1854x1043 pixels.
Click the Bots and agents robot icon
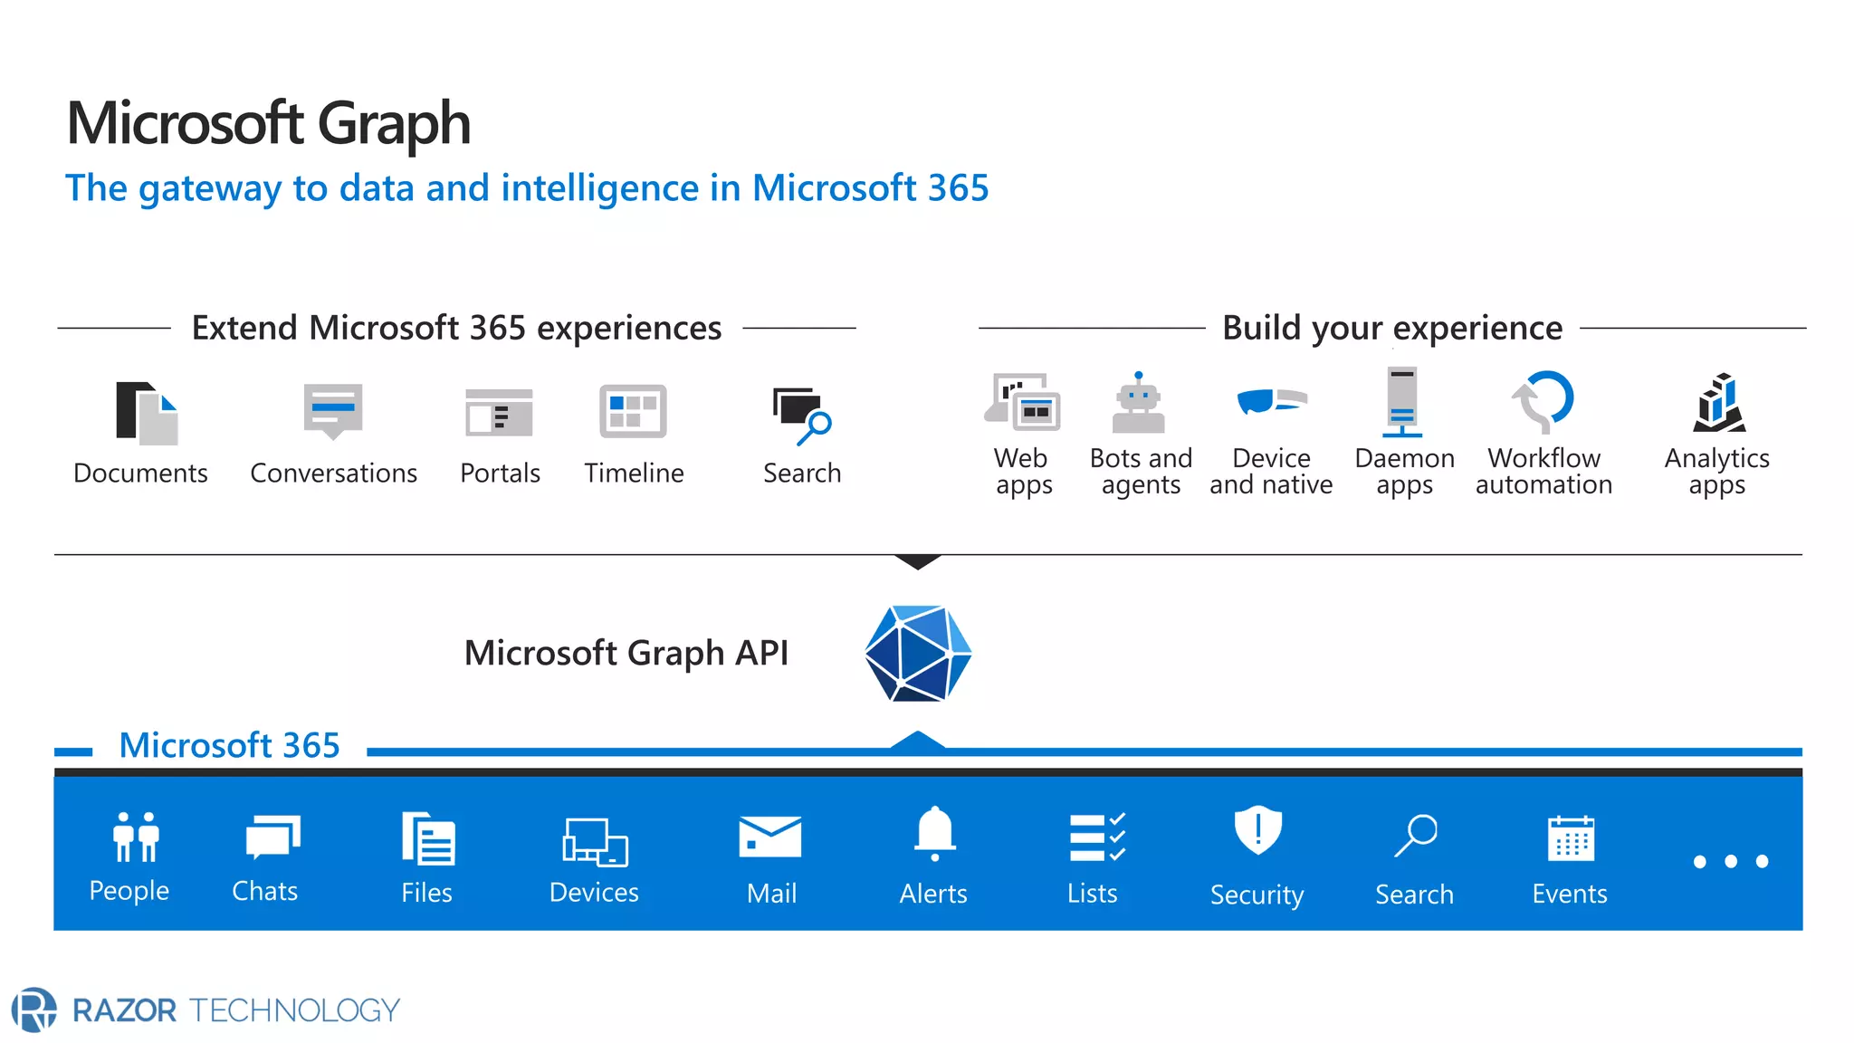(x=1138, y=403)
